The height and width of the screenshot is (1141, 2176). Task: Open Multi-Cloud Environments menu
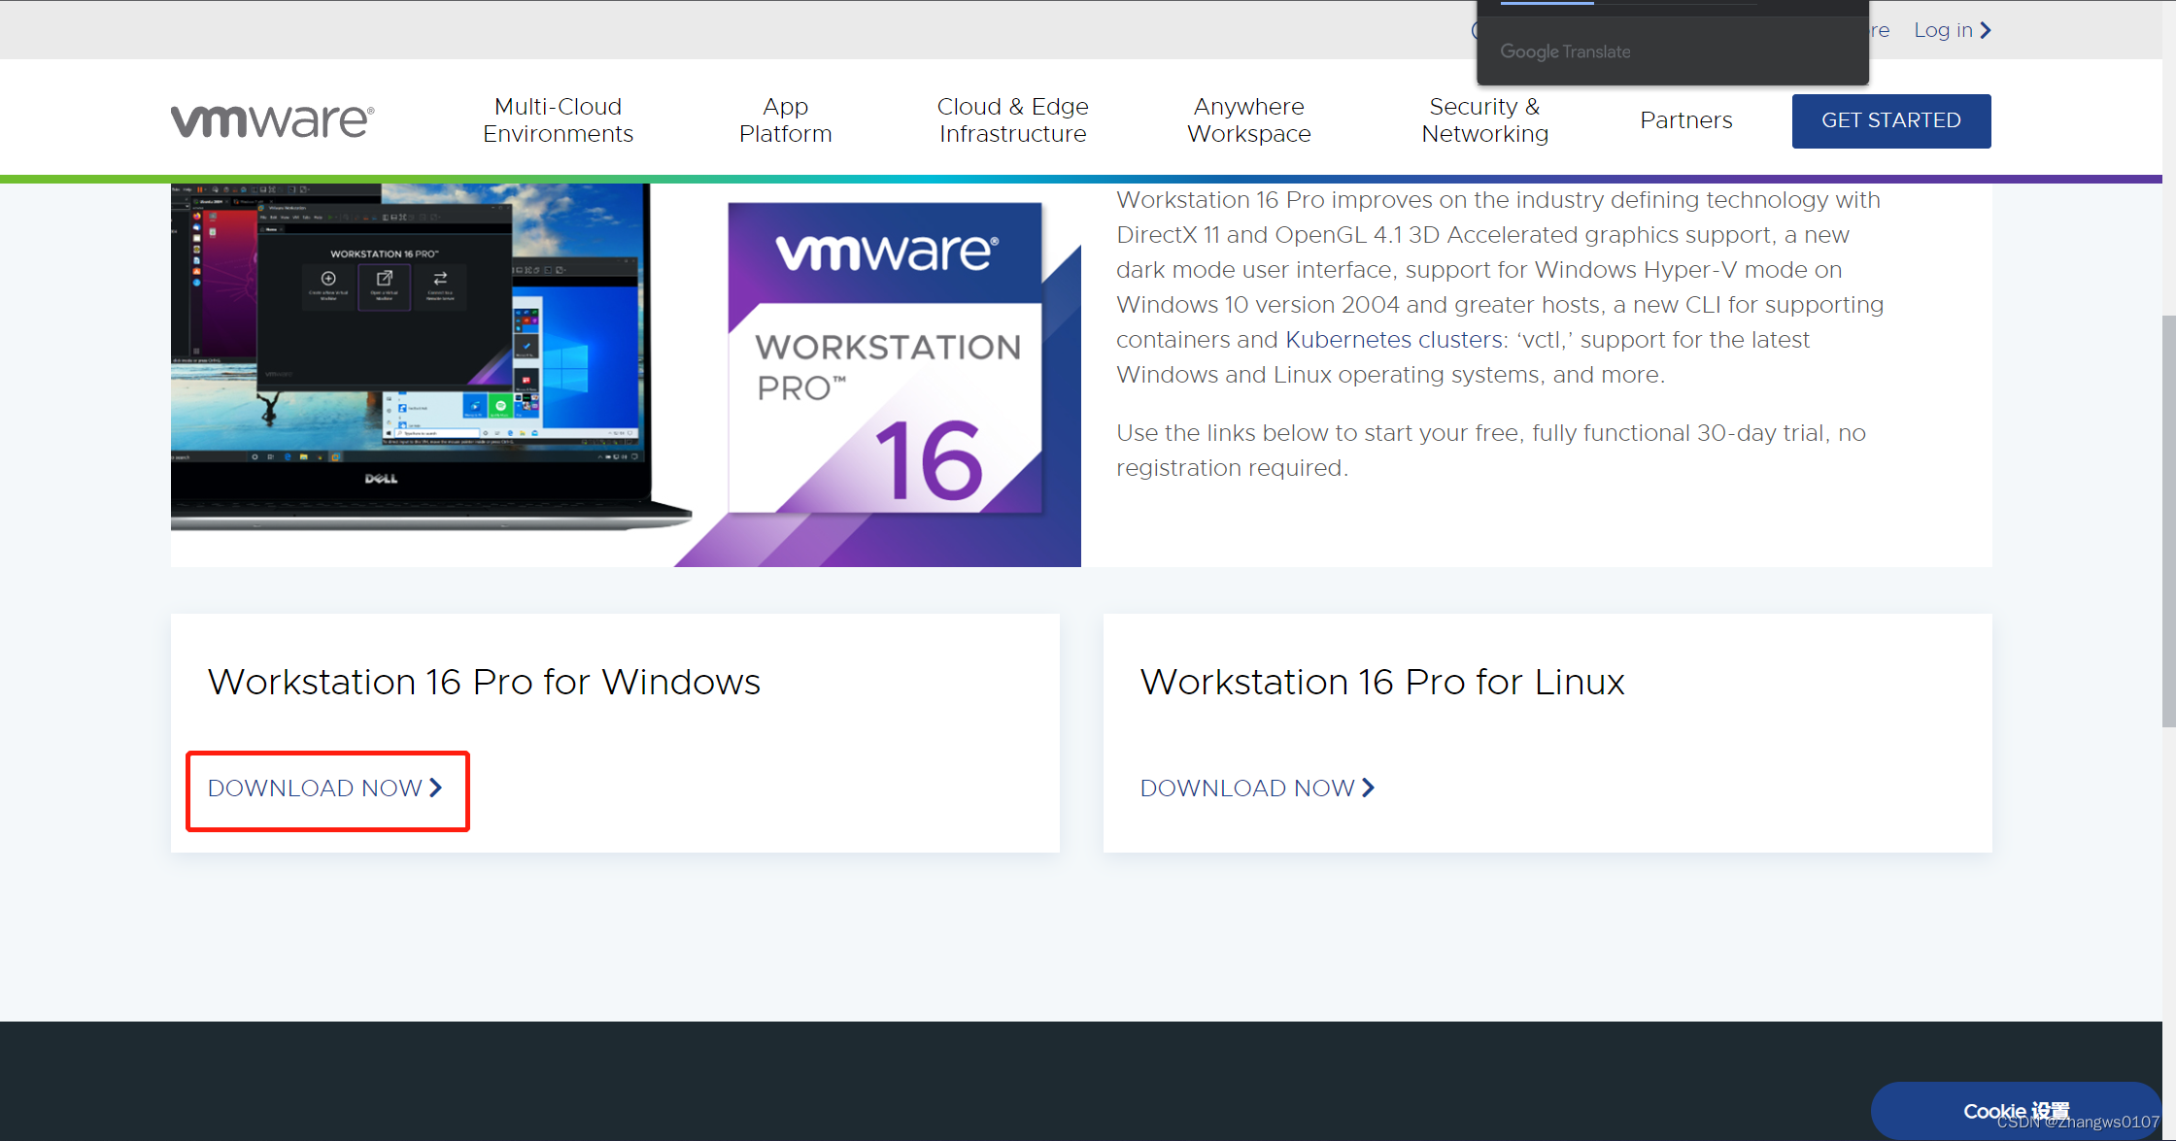click(x=558, y=120)
